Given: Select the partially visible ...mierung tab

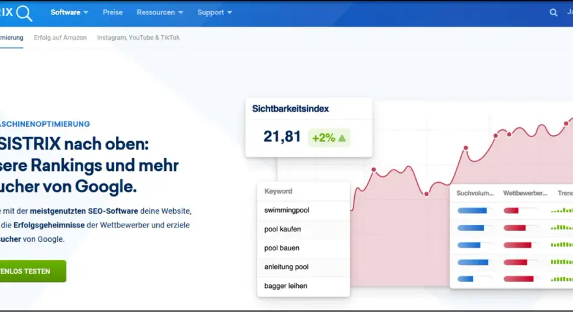Looking at the screenshot, I should 12,38.
